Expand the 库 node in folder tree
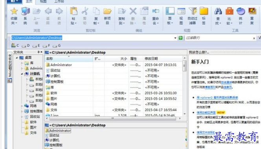The width and height of the screenshot is (261, 149). [x=22, y=63]
